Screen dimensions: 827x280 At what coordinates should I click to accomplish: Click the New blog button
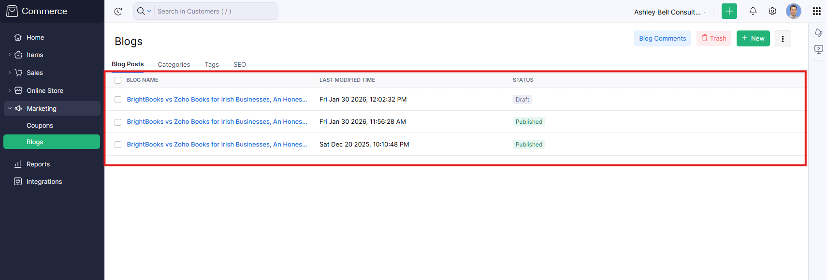click(753, 39)
